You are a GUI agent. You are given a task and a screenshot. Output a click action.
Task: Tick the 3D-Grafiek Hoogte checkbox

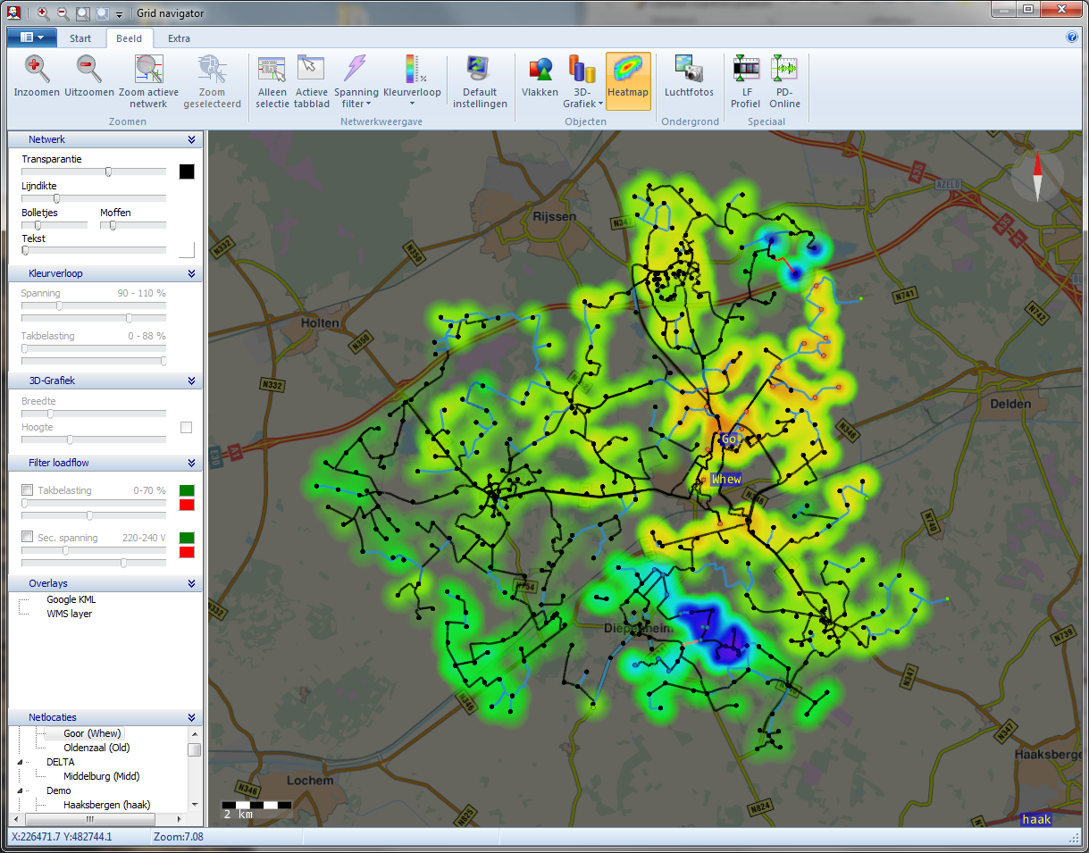click(186, 428)
